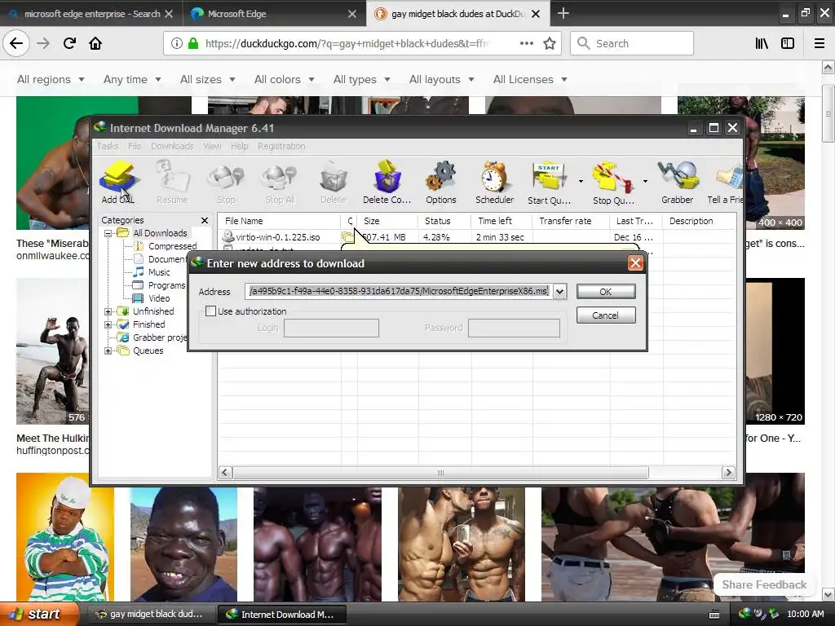Show Firefox sidebars icon
This screenshot has width=835, height=626.
click(x=788, y=43)
